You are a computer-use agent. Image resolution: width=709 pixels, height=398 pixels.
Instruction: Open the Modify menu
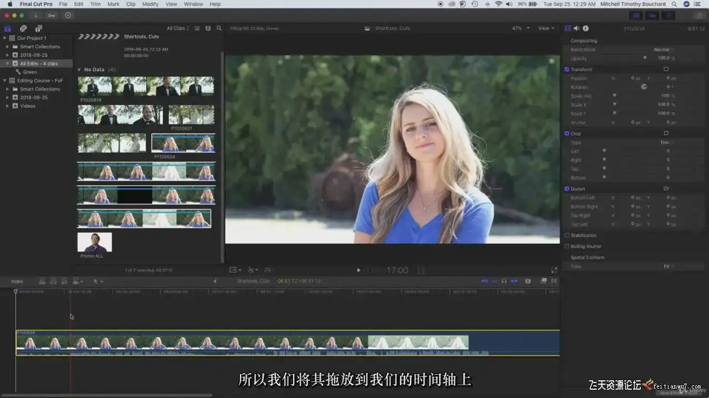coord(150,4)
